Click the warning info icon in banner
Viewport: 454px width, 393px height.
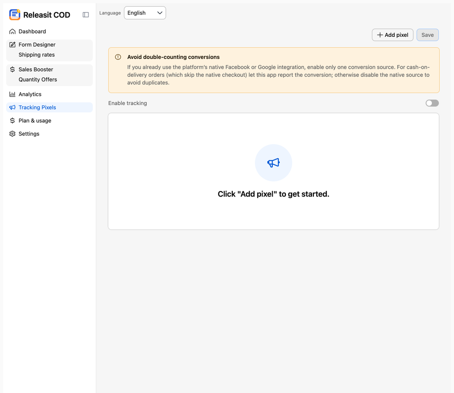pyautogui.click(x=118, y=57)
